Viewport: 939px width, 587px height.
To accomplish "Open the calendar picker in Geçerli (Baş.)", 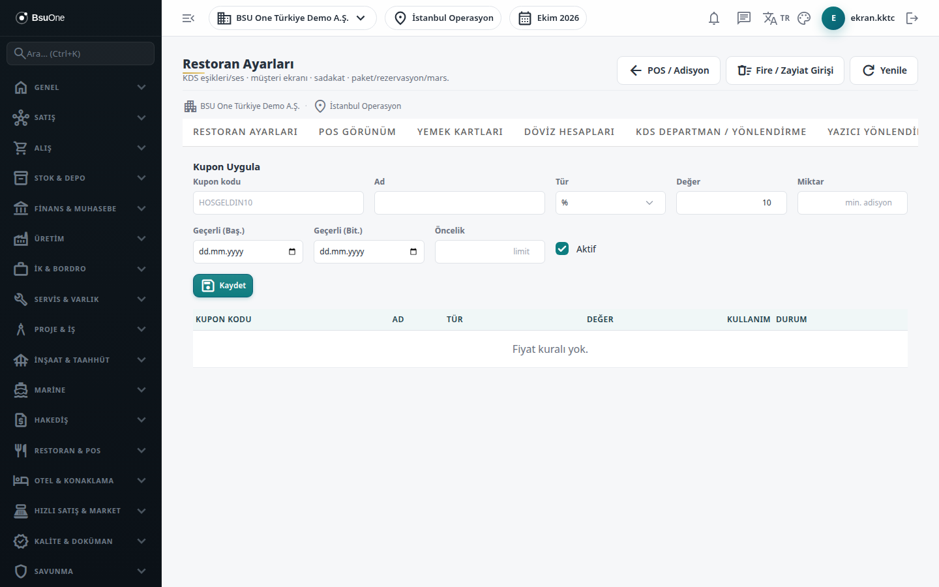I will 292,252.
